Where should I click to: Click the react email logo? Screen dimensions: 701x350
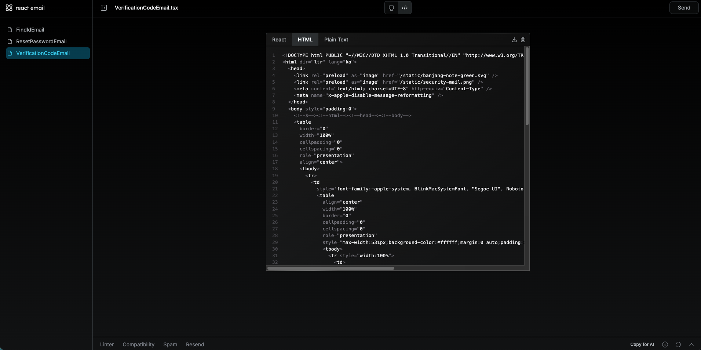pyautogui.click(x=25, y=8)
